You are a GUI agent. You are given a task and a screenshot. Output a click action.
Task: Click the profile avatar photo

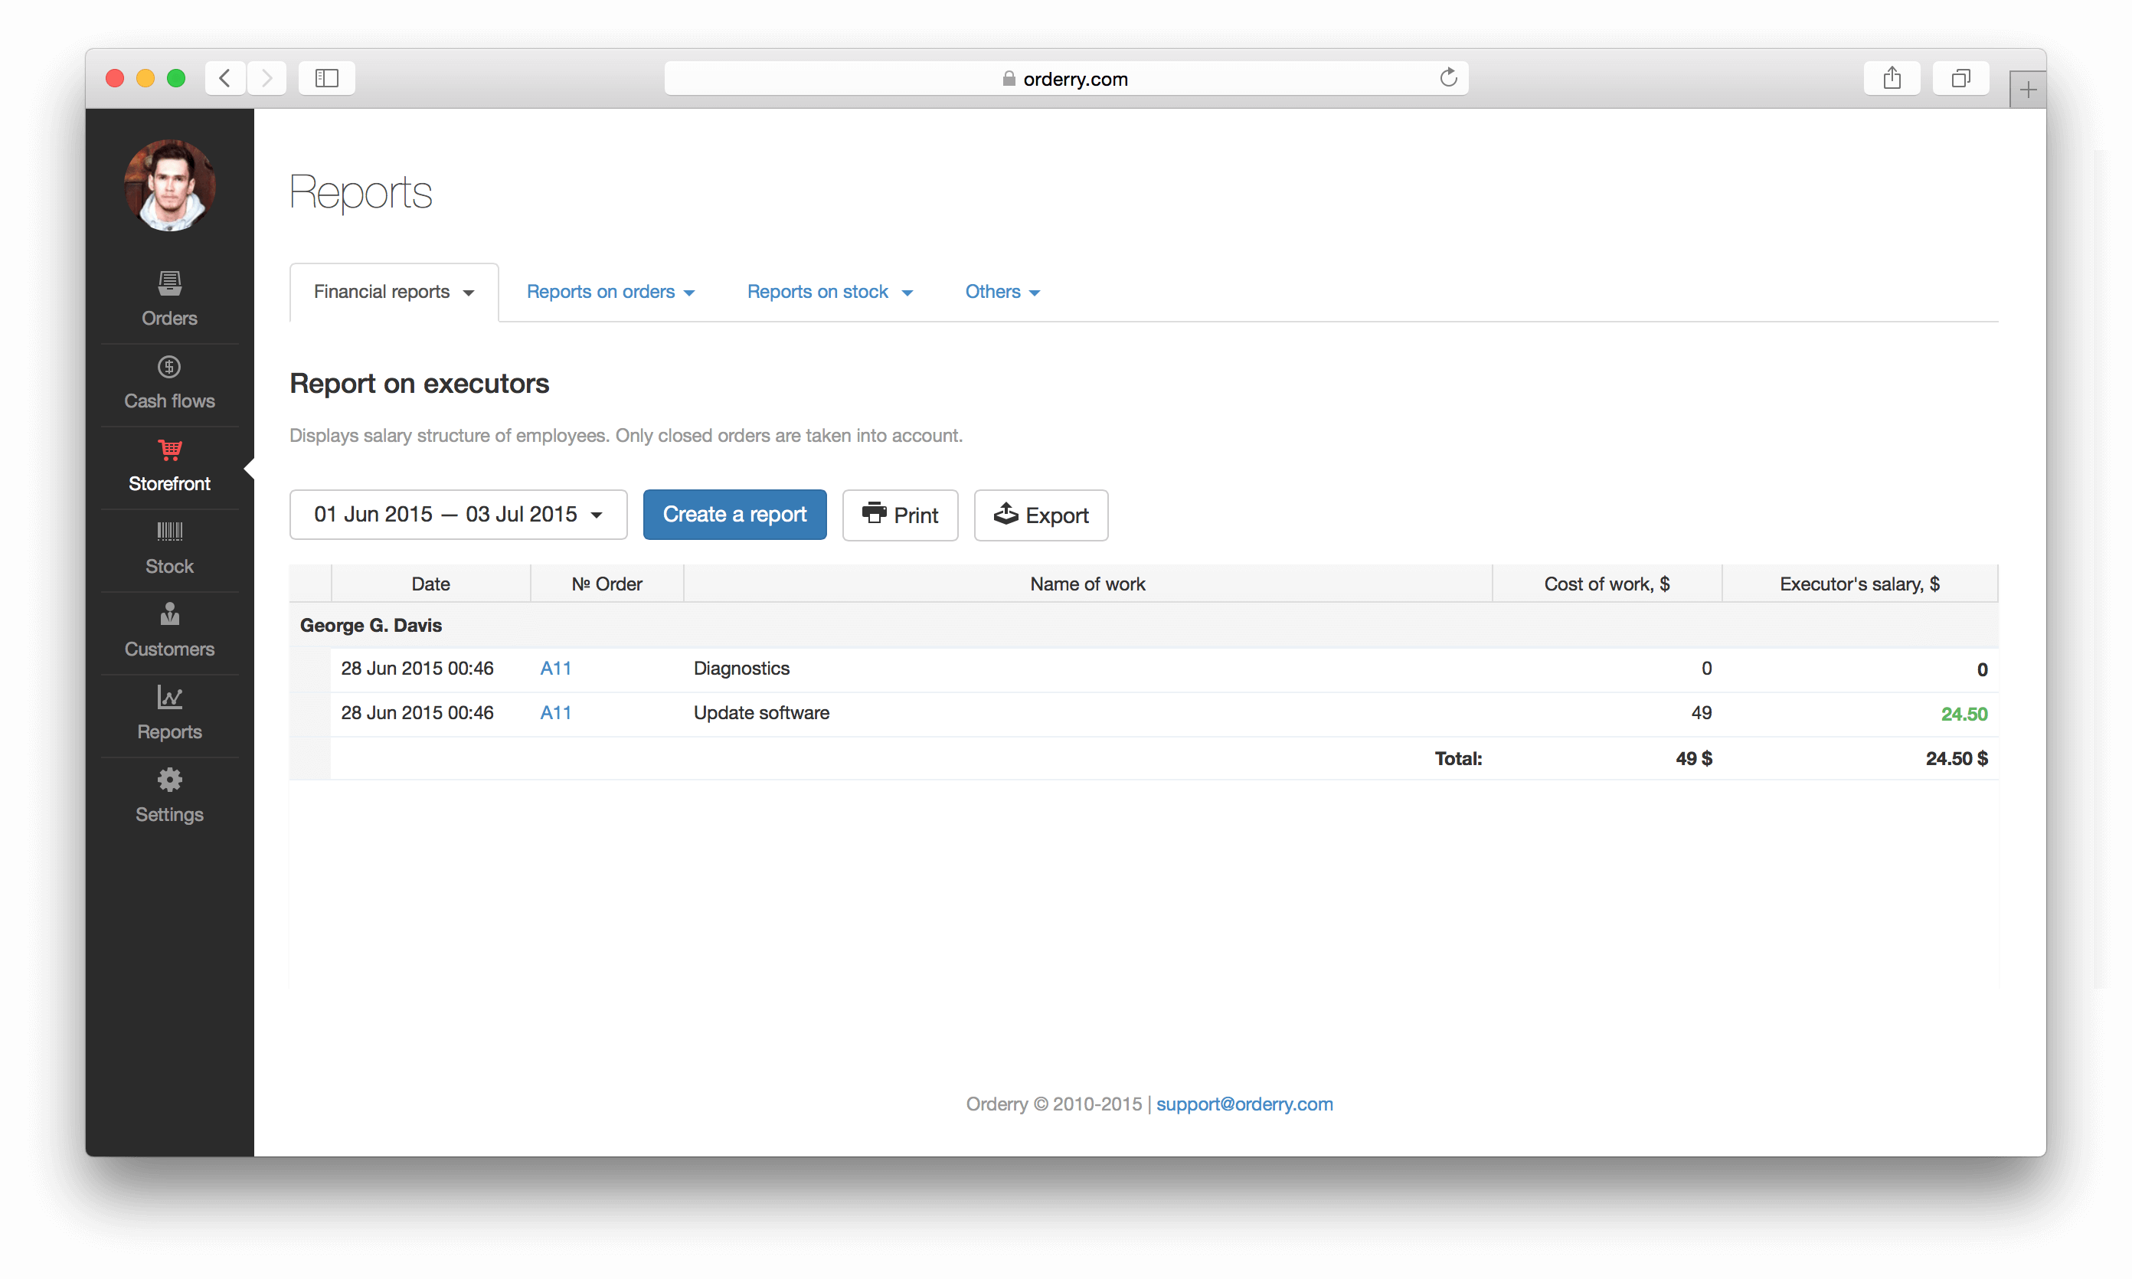coord(169,185)
